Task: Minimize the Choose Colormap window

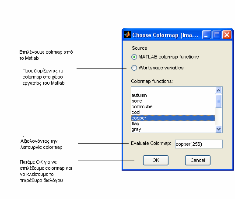Action: tap(207, 35)
